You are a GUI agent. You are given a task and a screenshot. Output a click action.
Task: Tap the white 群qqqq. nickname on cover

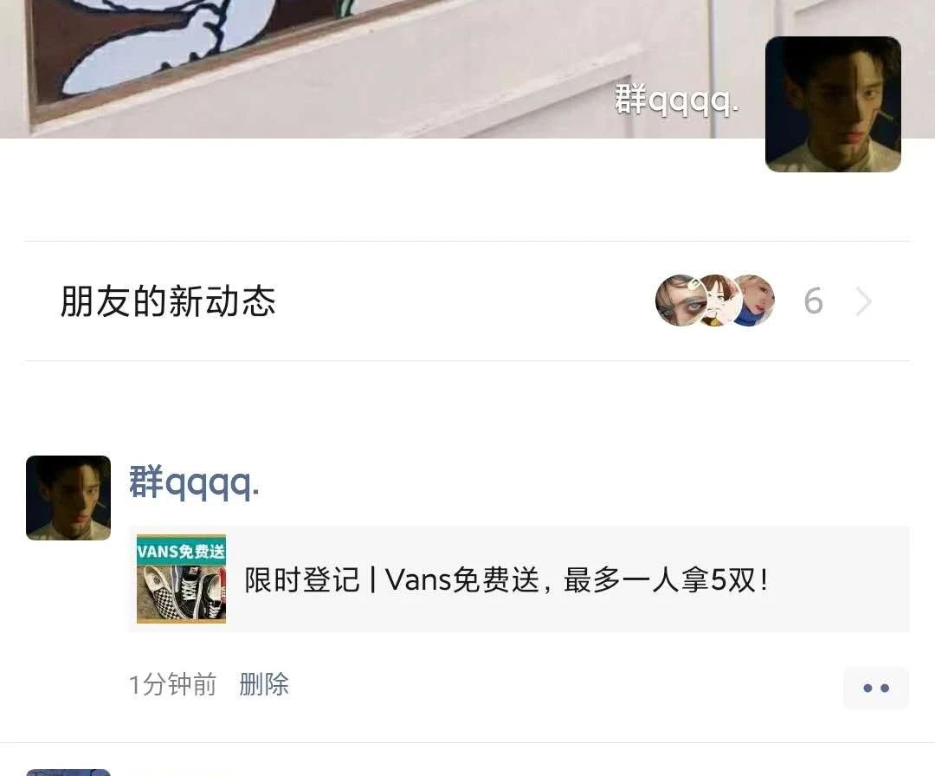[676, 100]
